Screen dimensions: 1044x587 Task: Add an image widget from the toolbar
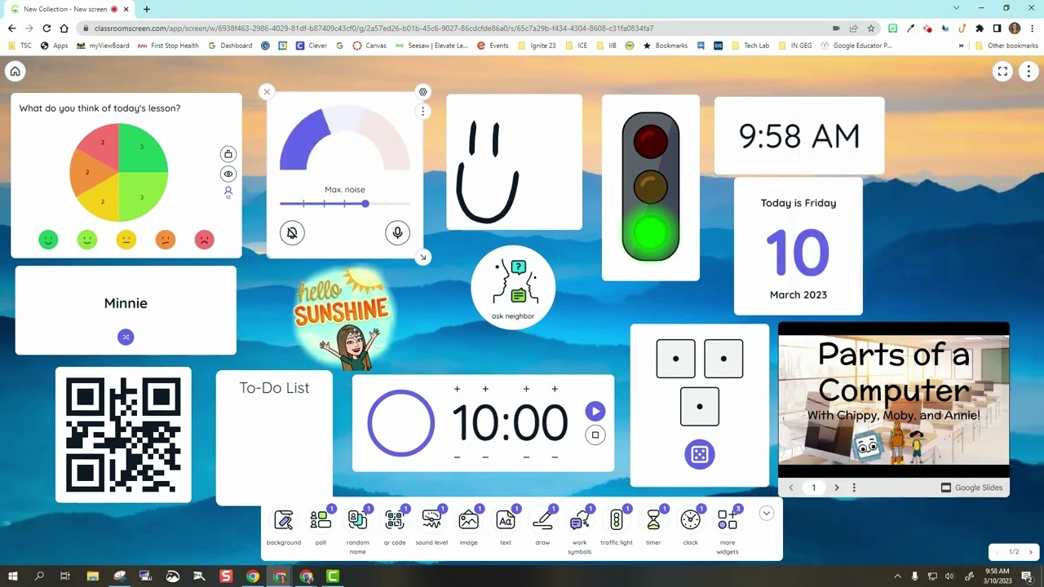click(468, 526)
